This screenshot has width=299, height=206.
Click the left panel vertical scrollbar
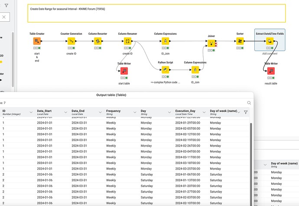point(13,59)
